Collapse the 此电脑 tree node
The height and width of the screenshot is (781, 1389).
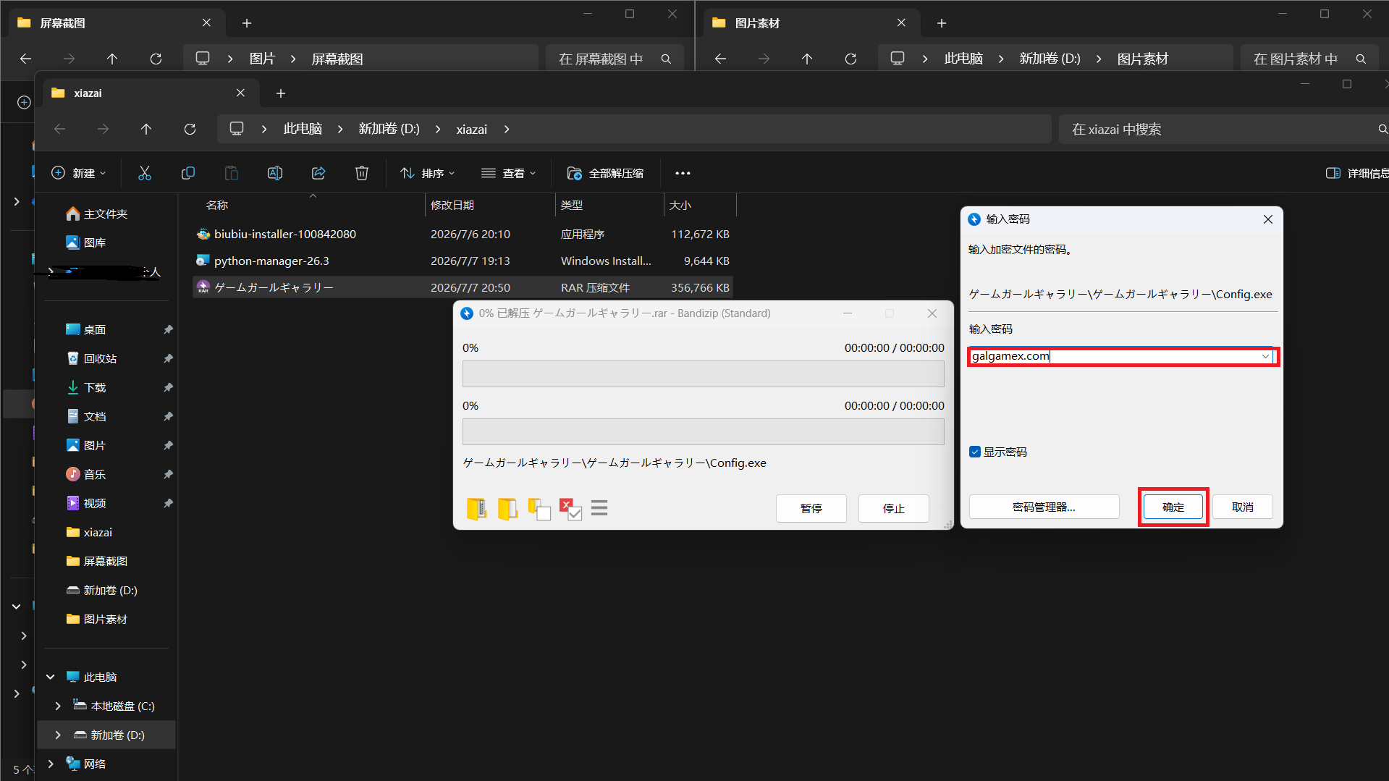pyautogui.click(x=51, y=677)
